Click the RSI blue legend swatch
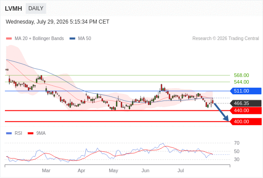263x178 pixels. coord(9,133)
